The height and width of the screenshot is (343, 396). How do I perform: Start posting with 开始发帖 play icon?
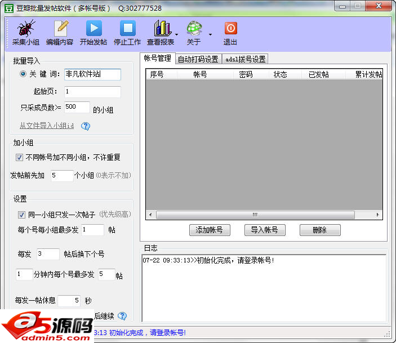tap(94, 33)
